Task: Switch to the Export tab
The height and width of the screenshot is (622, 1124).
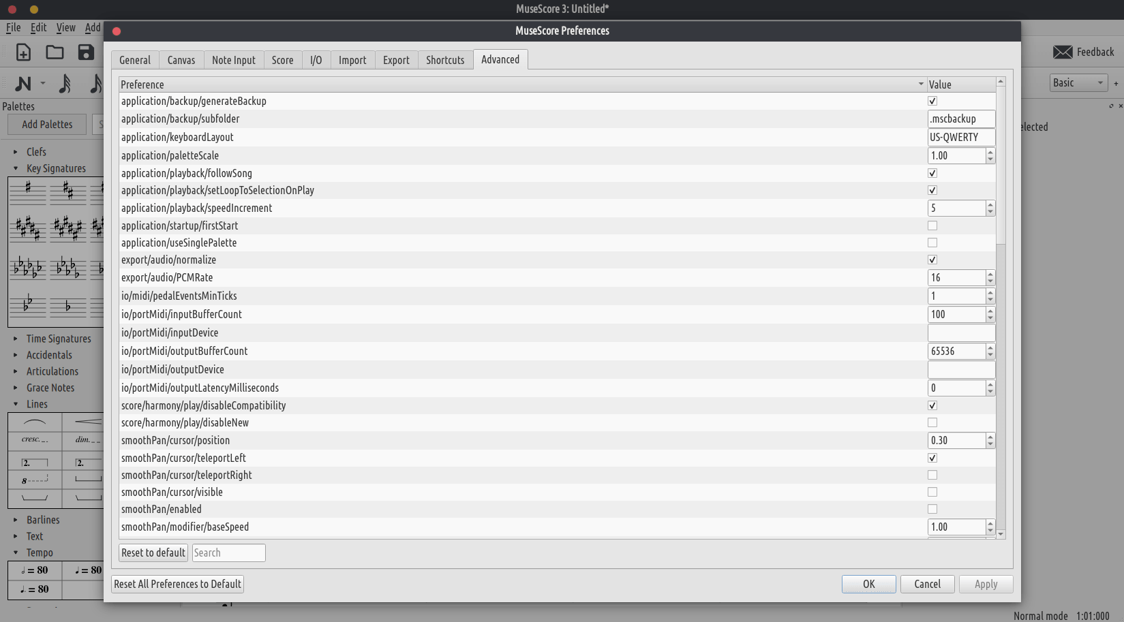Action: click(396, 60)
